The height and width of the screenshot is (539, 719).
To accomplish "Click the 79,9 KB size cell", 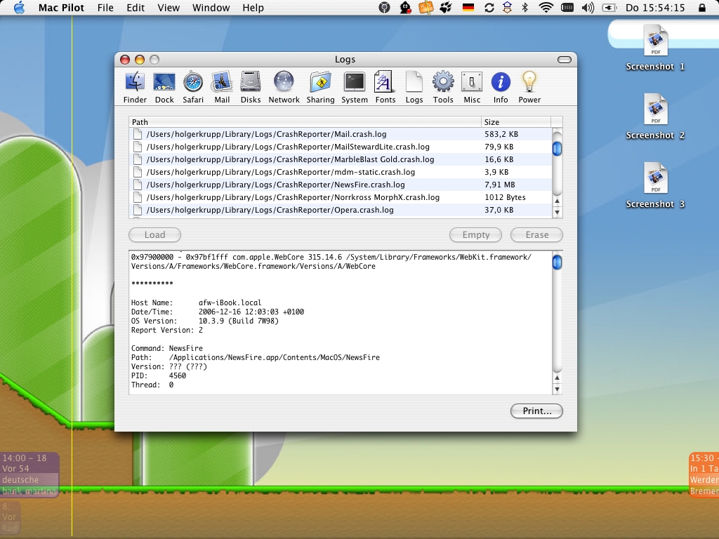I will 499,147.
